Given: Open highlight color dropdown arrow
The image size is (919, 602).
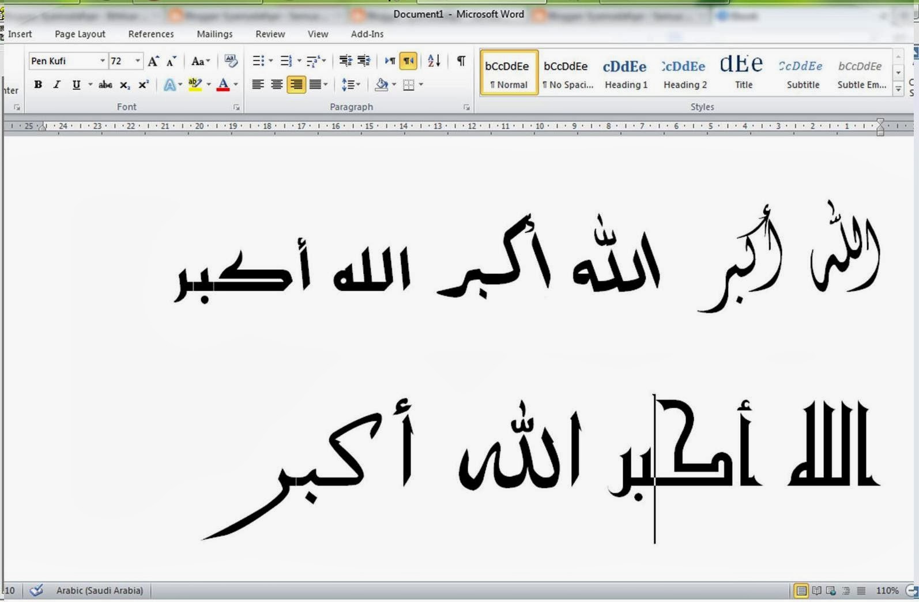Looking at the screenshot, I should (209, 85).
